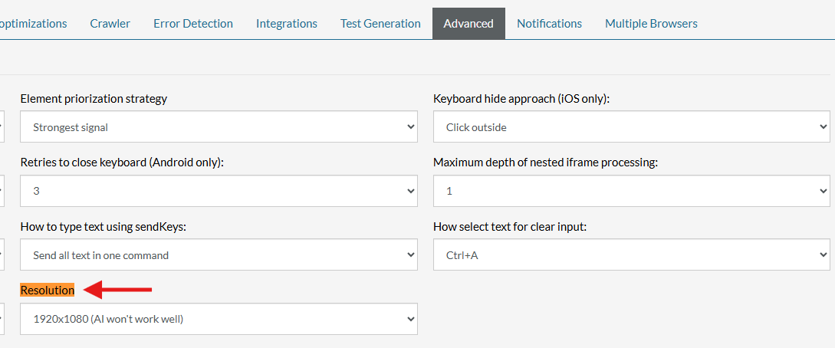Open the Resolution 1920x1080 dropdown
This screenshot has width=835, height=348.
tap(219, 319)
